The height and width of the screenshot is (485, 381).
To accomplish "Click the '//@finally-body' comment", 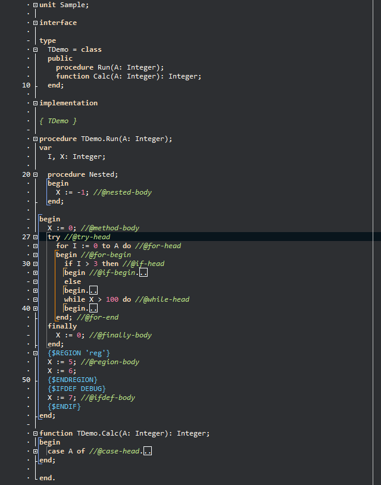I will click(x=120, y=335).
